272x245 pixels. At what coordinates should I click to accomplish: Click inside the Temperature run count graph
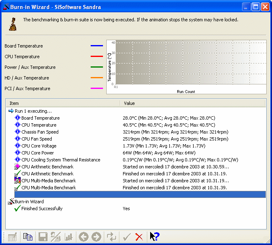pos(191,62)
